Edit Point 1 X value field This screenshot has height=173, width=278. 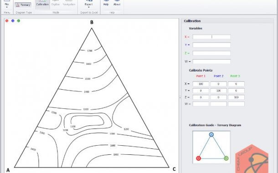pos(201,84)
